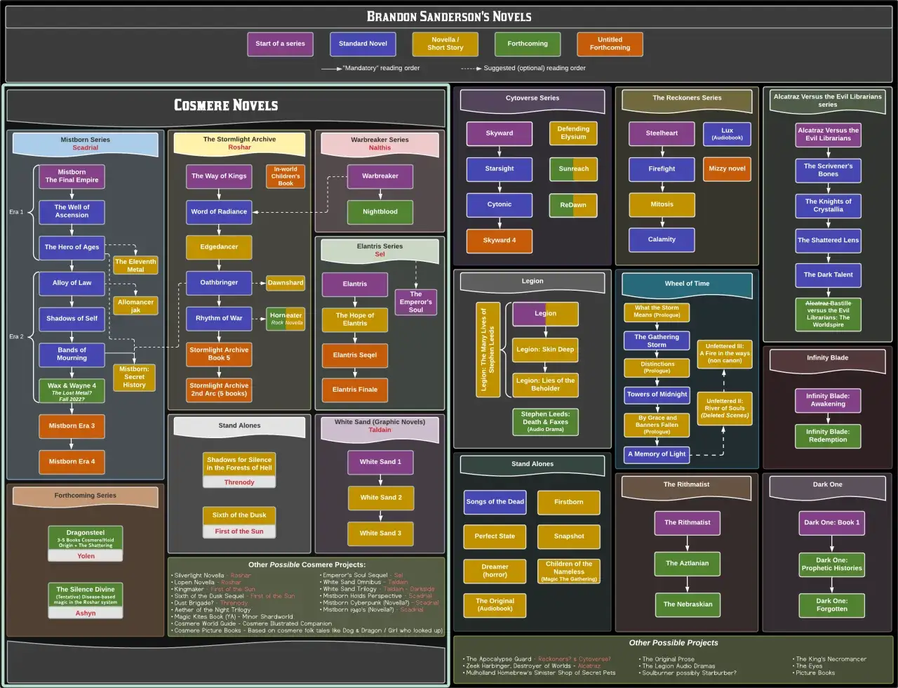Screen dimensions: 898x688
Task: Click "The Hope of Elantris" box
Action: [x=355, y=319]
